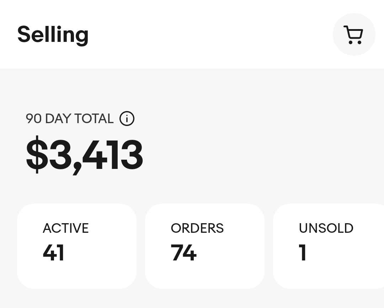Open the shopping cart
This screenshot has height=308, width=384.
[354, 35]
